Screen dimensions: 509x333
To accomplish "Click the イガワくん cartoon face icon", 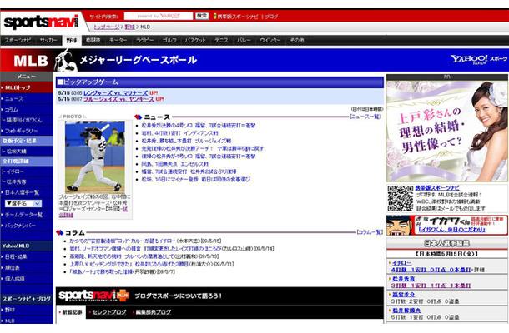I will coord(400,225).
